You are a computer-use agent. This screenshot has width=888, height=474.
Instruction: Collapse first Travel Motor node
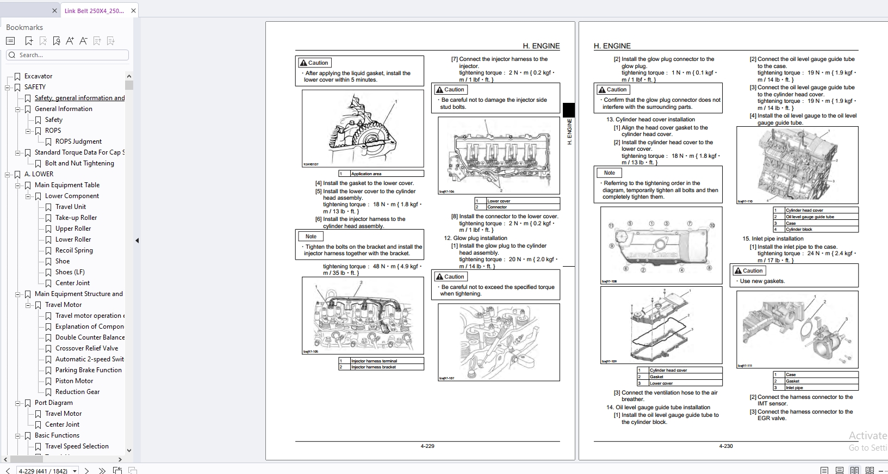(x=29, y=305)
